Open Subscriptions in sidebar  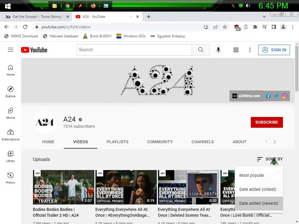(11, 135)
